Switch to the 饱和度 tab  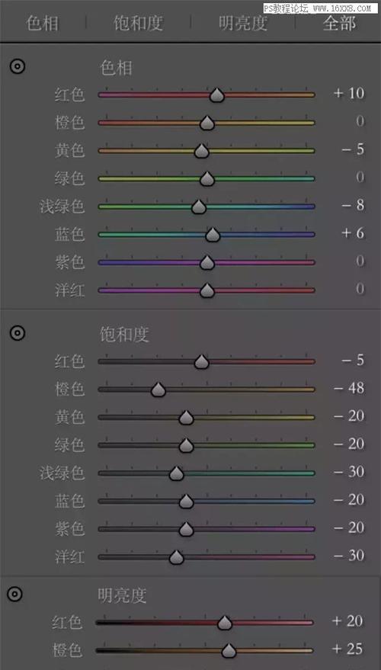point(139,23)
